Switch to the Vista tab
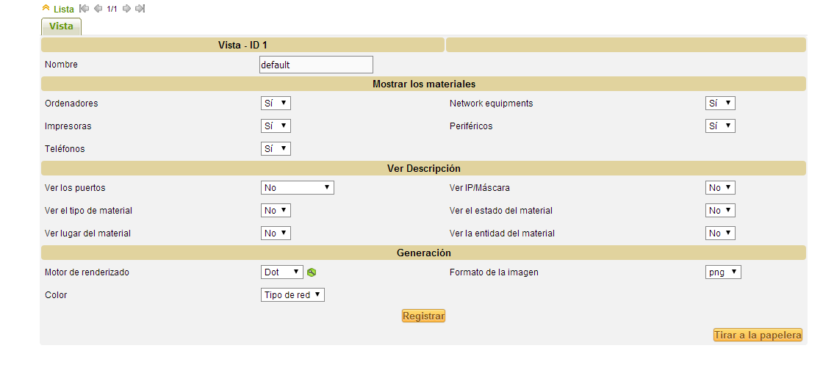The width and height of the screenshot is (834, 373). click(61, 26)
